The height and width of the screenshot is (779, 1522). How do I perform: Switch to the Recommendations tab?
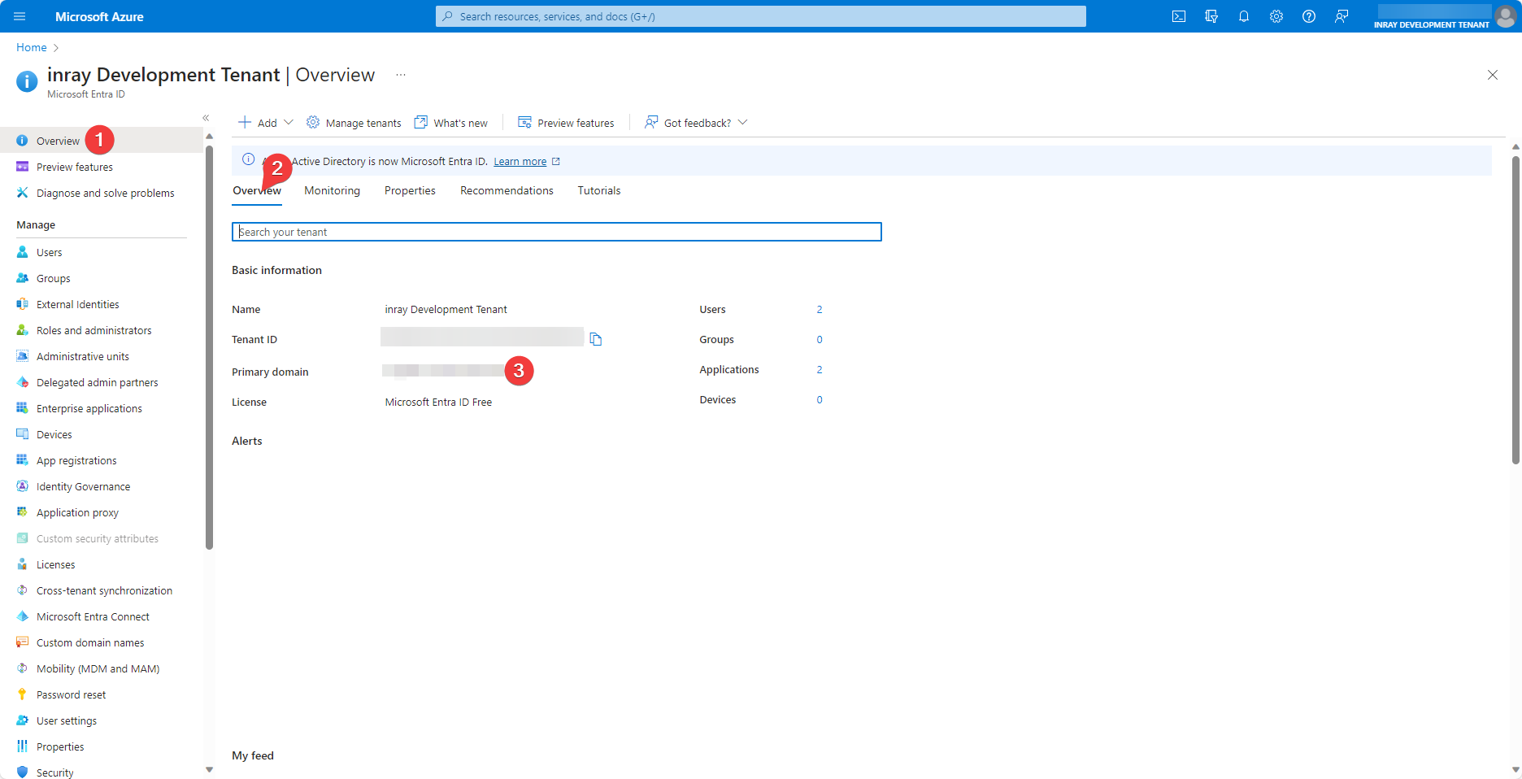pyautogui.click(x=507, y=190)
